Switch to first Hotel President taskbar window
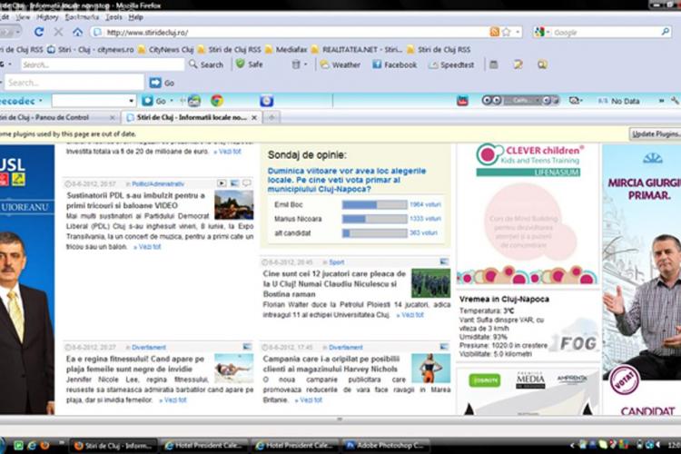Image resolution: width=681 pixels, height=454 pixels. pos(205,445)
